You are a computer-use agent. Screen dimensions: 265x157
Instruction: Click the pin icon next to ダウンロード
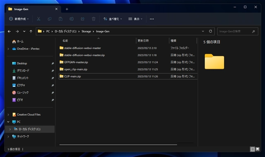pyautogui.click(x=53, y=71)
